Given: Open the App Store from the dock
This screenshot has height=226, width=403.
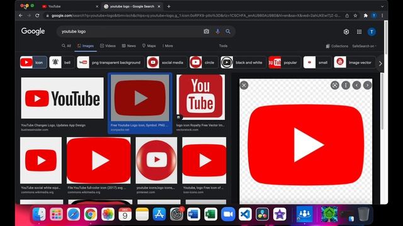Looking at the screenshot, I should click(x=159, y=214).
